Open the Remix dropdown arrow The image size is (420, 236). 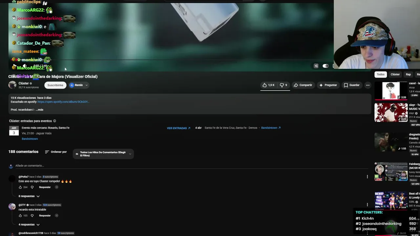point(87,85)
